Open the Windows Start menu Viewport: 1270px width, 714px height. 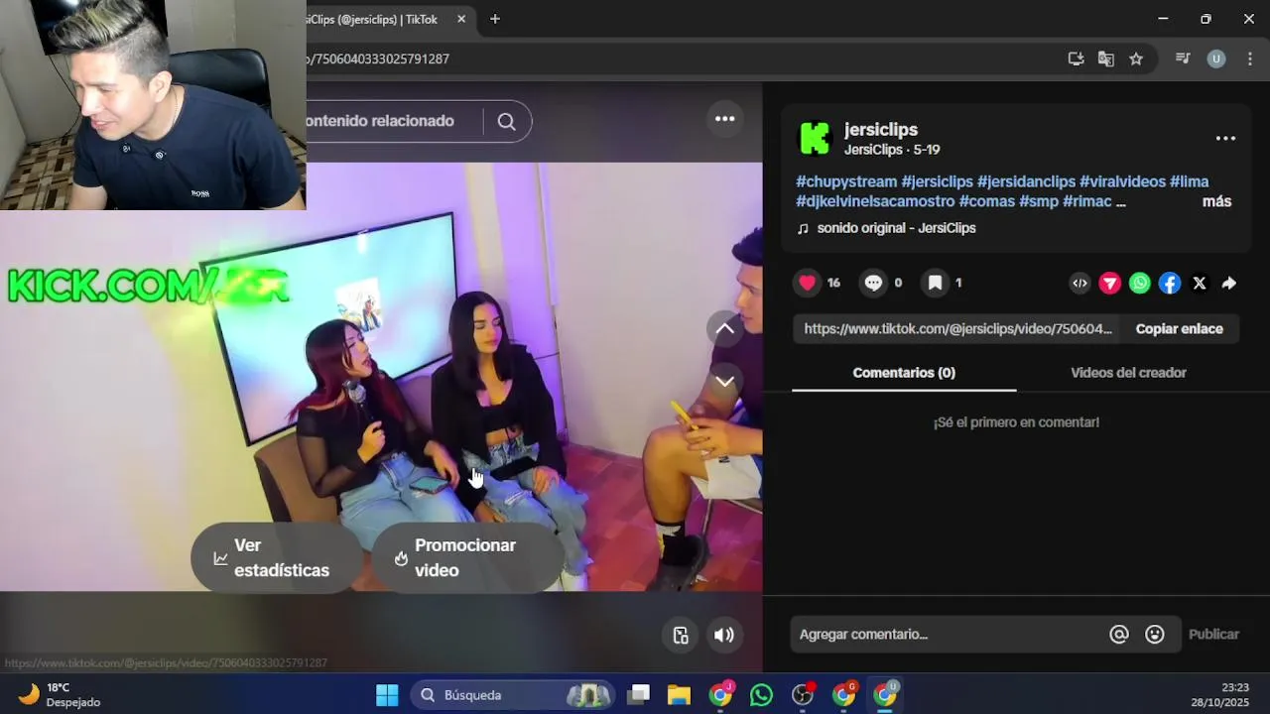[x=387, y=695]
